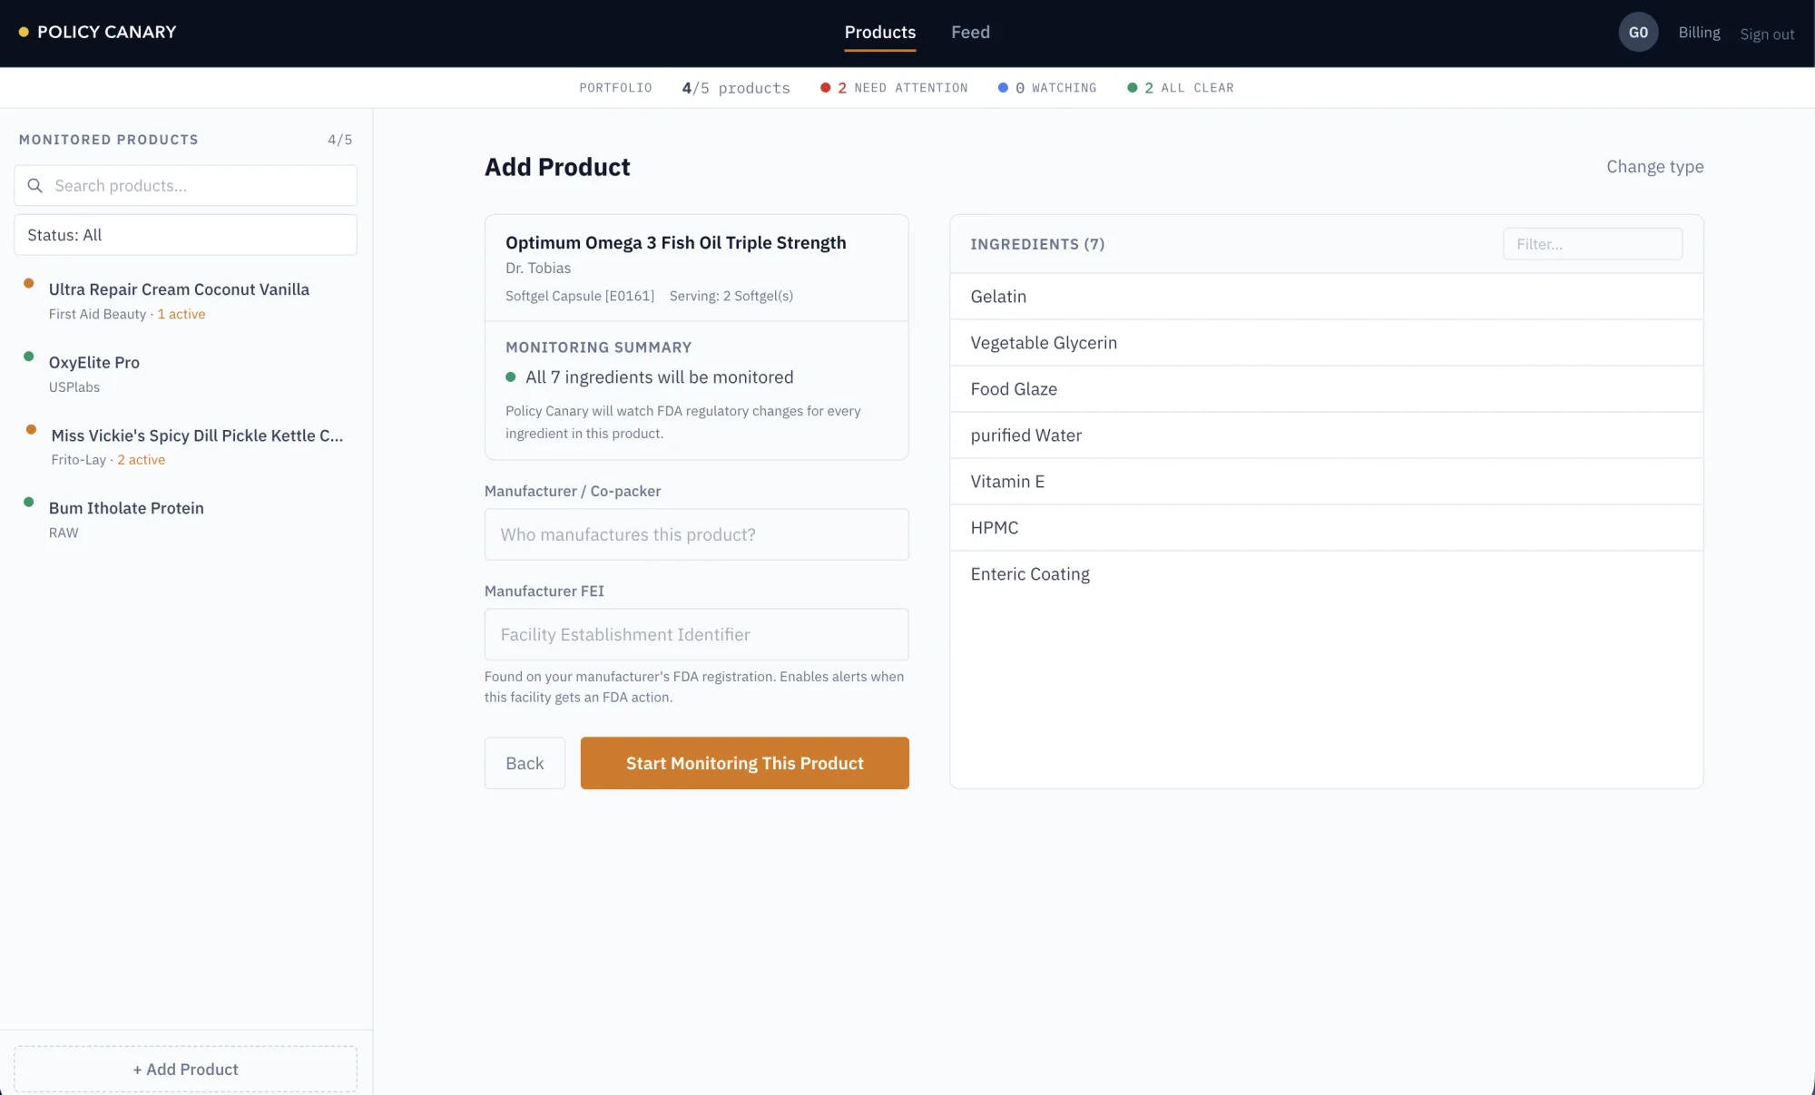Click the Optimum Omega 3 Fish Oil title

[x=675, y=242]
